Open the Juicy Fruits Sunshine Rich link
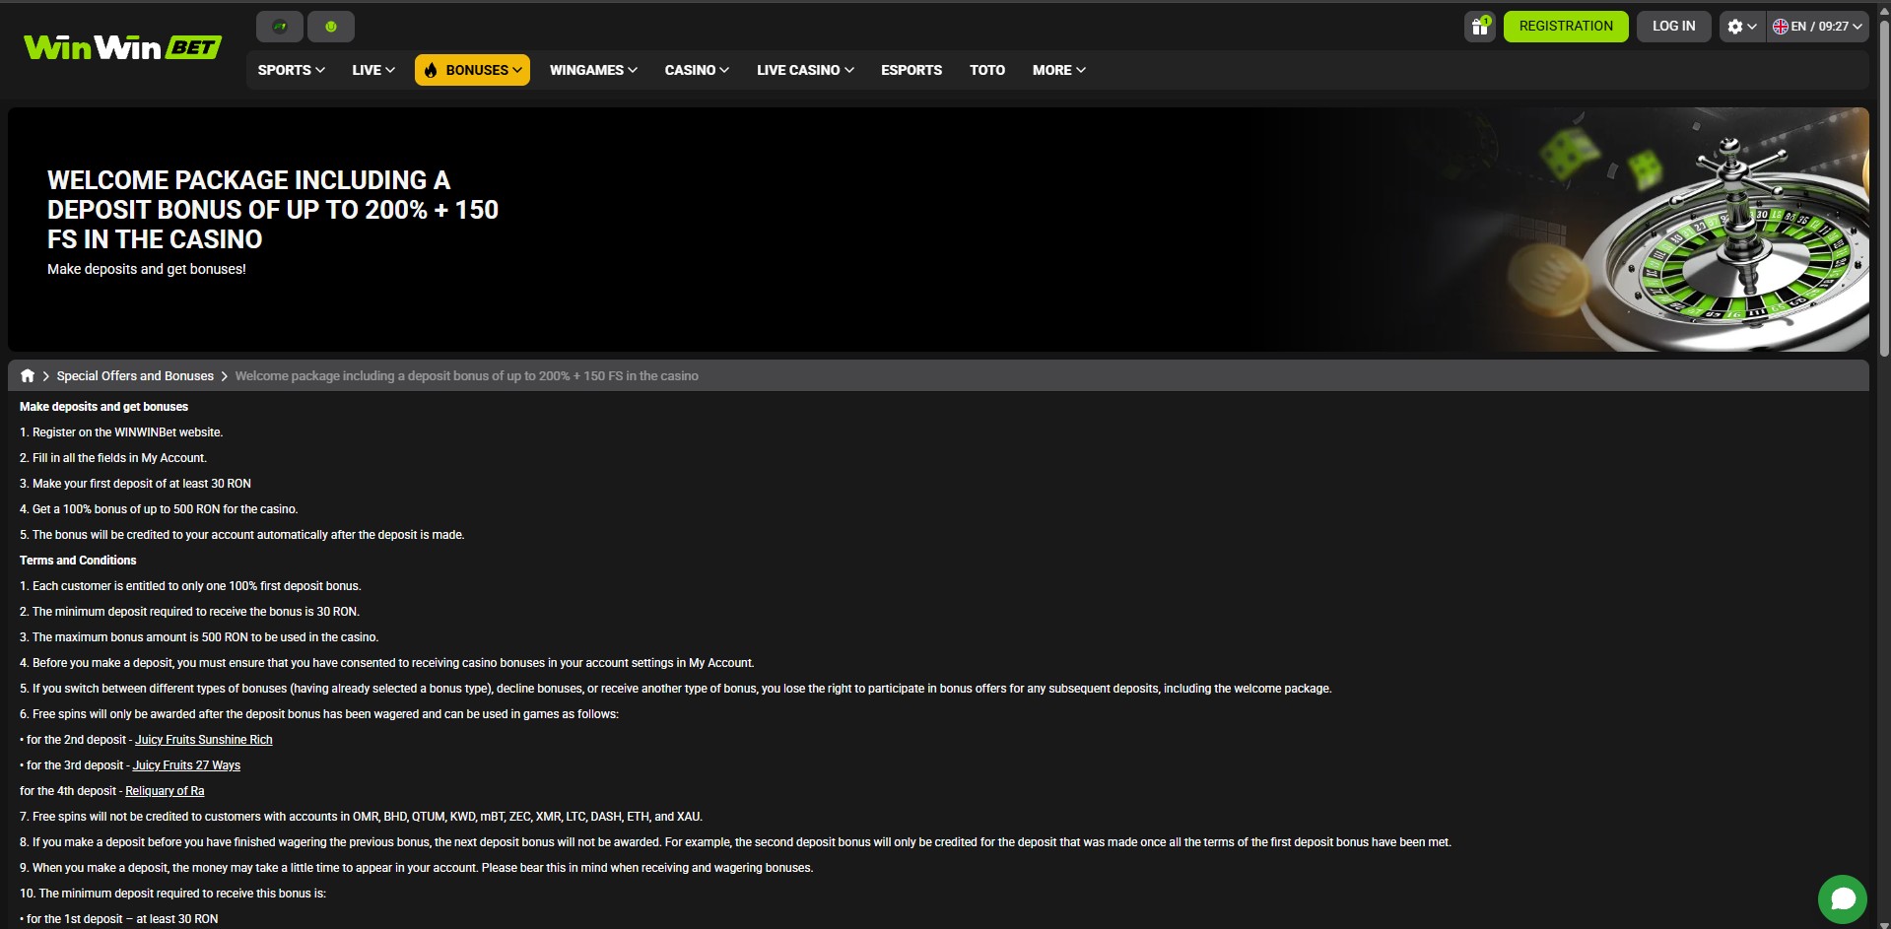Image resolution: width=1891 pixels, height=929 pixels. point(204,740)
